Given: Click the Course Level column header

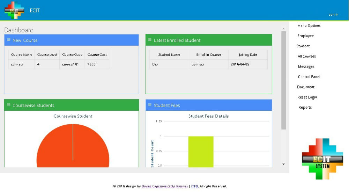Looking at the screenshot, I should (47, 55).
